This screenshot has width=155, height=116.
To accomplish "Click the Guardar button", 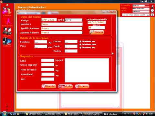I will pos(49,86).
